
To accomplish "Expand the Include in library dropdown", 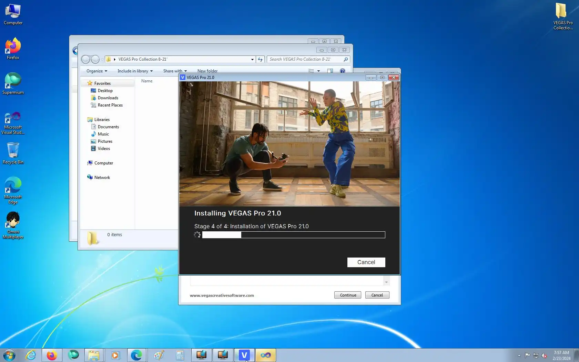I will coord(135,71).
